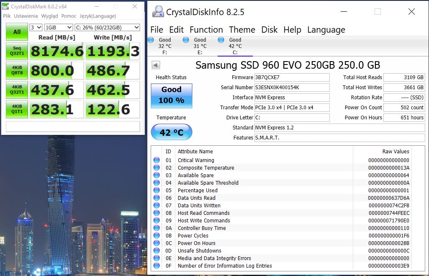The height and width of the screenshot is (276, 429).
Task: Click status orb for Media and Data Integrity Errors
Action: coord(157,258)
